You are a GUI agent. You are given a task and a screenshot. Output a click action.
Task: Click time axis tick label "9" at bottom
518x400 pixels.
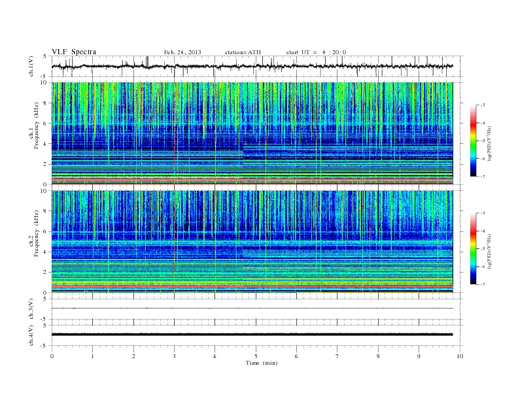419,356
